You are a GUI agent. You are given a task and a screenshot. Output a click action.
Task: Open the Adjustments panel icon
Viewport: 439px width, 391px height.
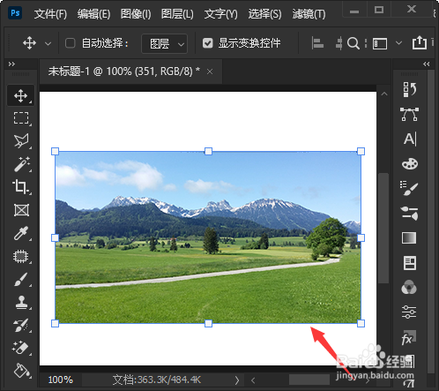click(409, 312)
